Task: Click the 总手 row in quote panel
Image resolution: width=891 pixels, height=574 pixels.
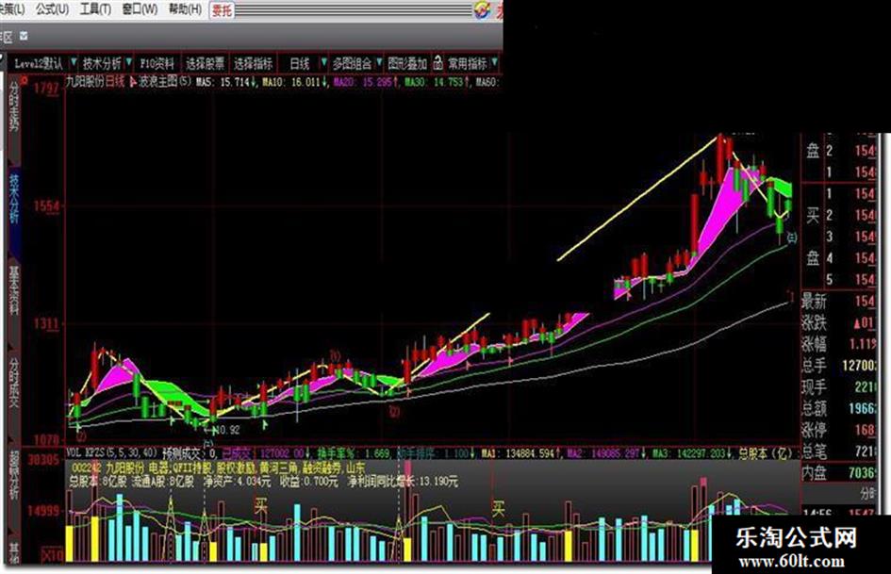Action: pos(840,365)
